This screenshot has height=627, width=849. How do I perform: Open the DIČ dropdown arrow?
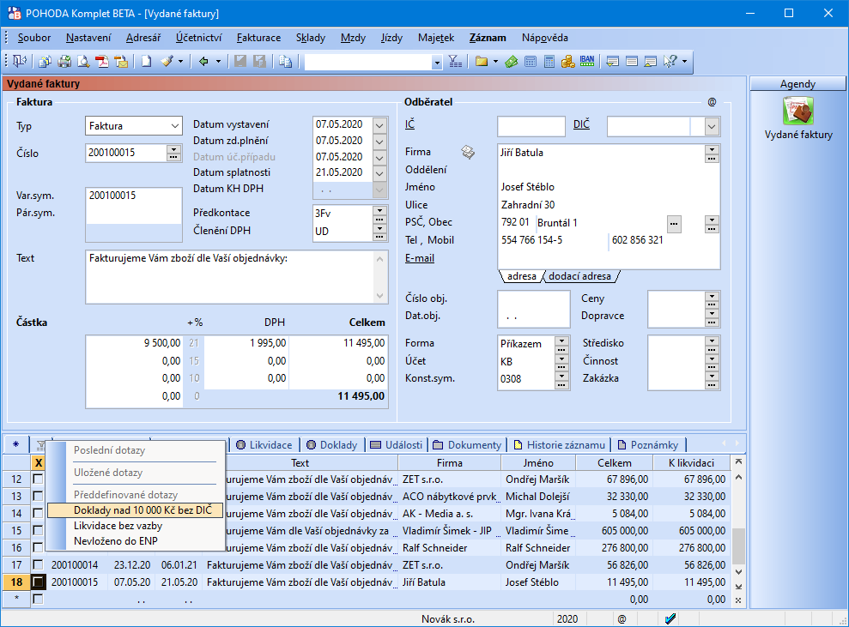pyautogui.click(x=712, y=127)
